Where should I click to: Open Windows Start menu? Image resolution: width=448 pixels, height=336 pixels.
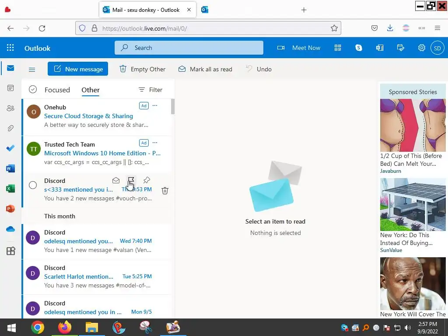[11, 327]
